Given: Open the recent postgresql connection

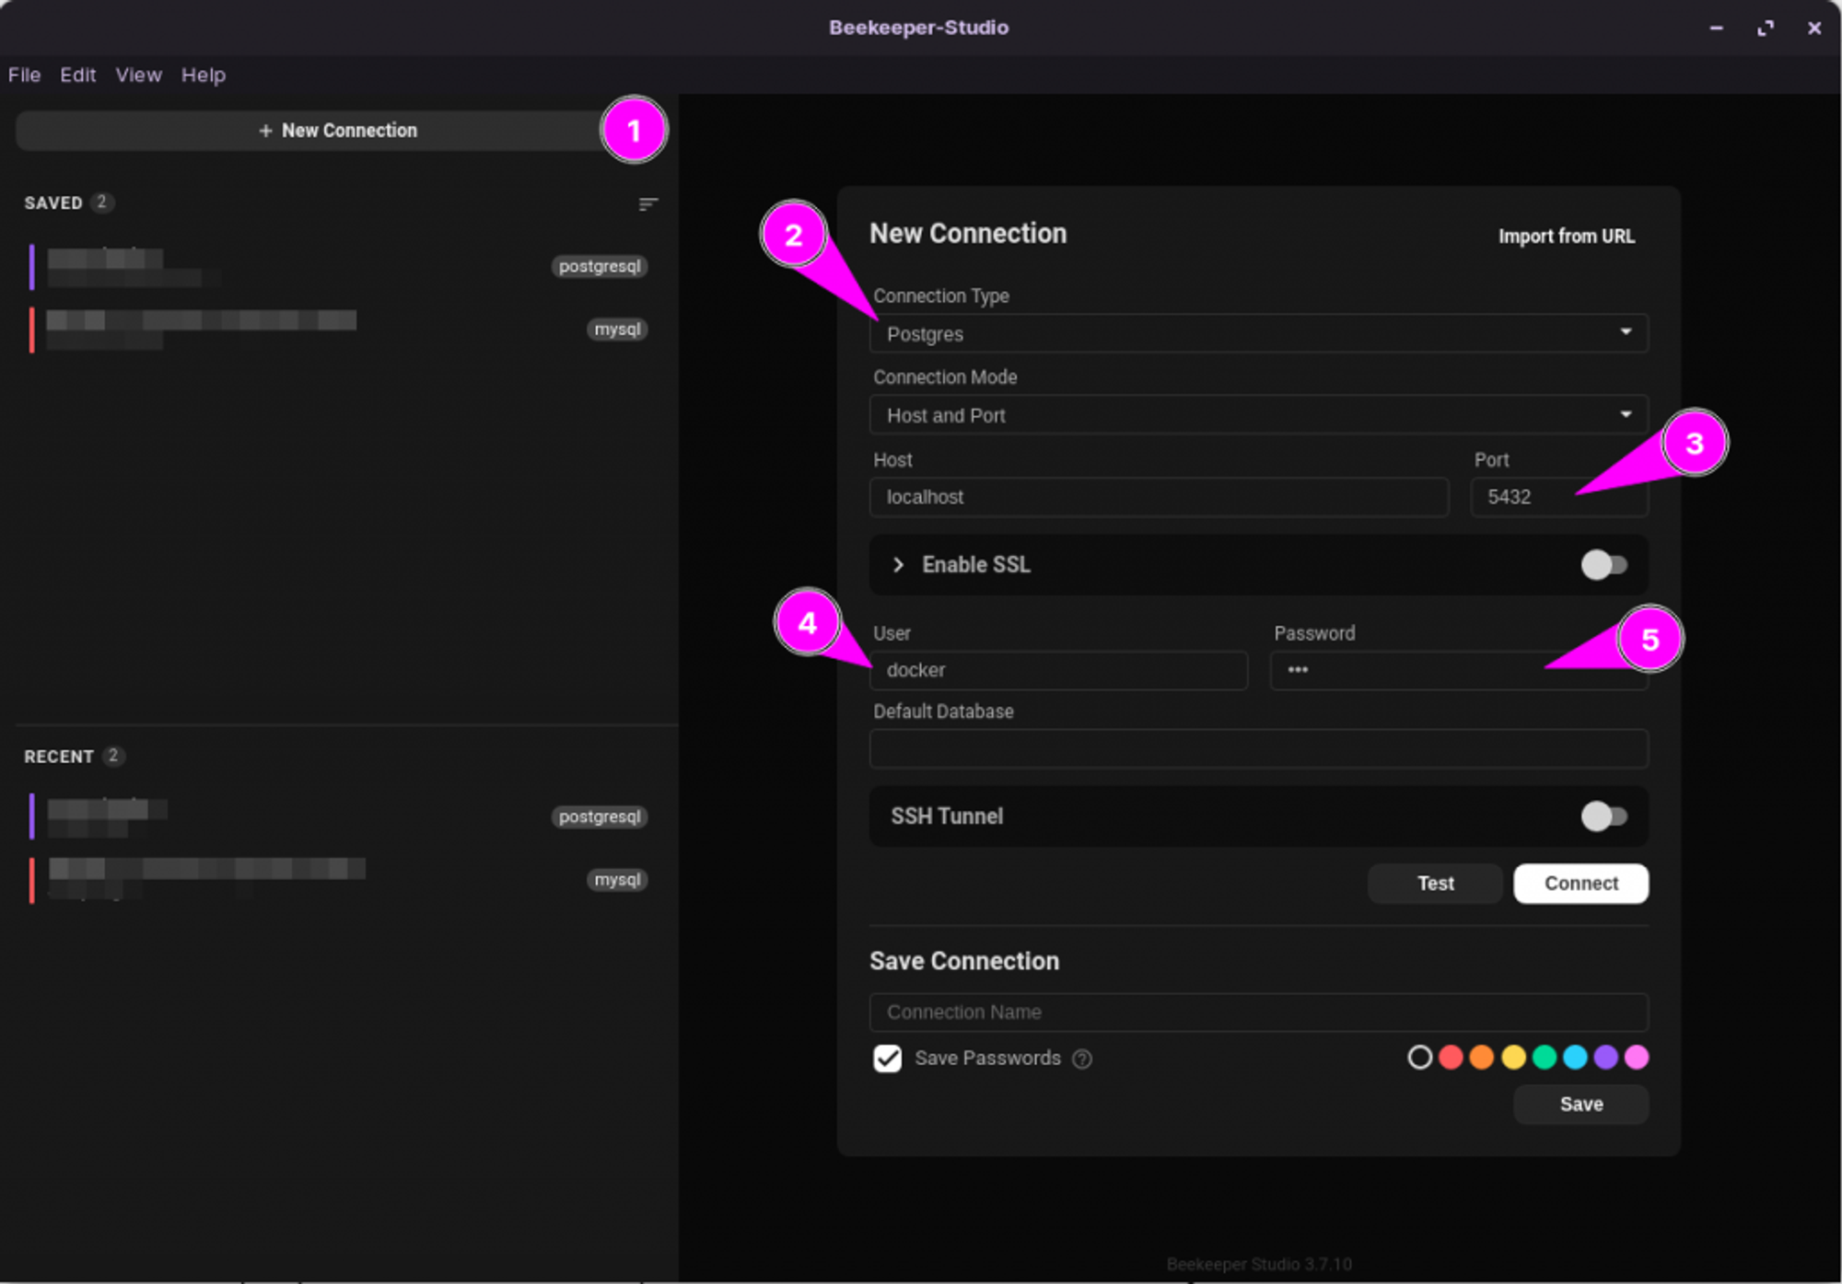Looking at the screenshot, I should [337, 816].
